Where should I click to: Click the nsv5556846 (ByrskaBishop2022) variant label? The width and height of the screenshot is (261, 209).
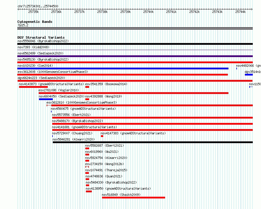43,41
